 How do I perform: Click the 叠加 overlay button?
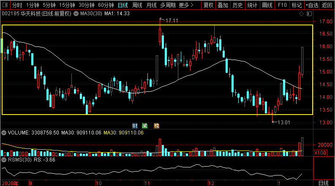[223, 5]
